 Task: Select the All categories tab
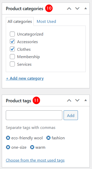[x=20, y=22]
